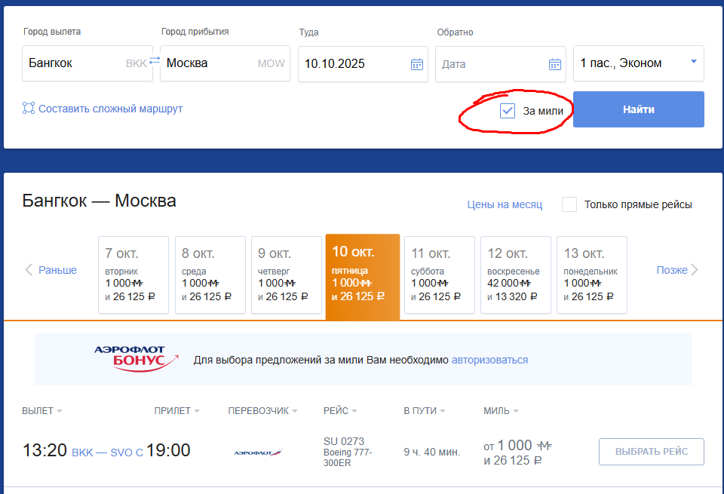Click the complex route builder icon
The width and height of the screenshot is (724, 494).
click(29, 108)
